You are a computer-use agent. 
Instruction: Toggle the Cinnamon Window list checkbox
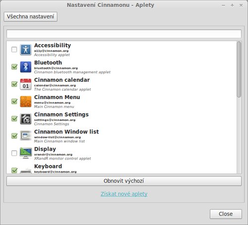14,136
